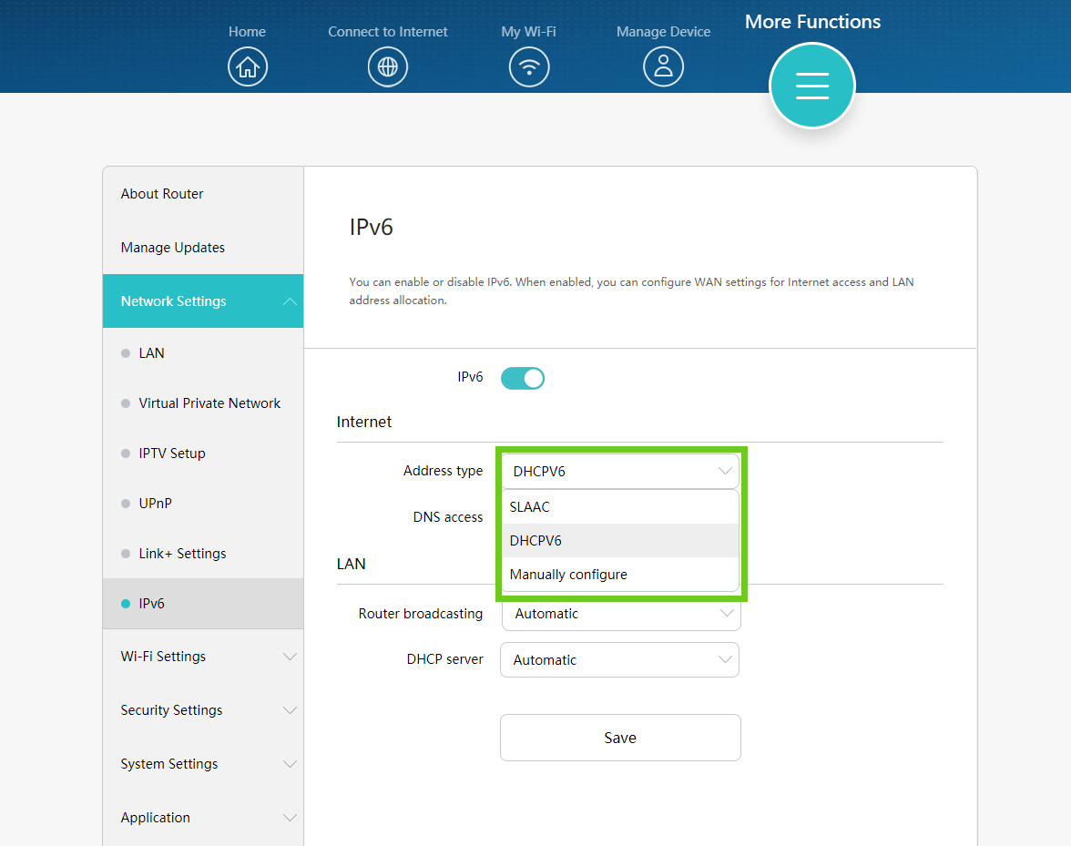
Task: Go to Manage Updates section
Action: pos(173,248)
